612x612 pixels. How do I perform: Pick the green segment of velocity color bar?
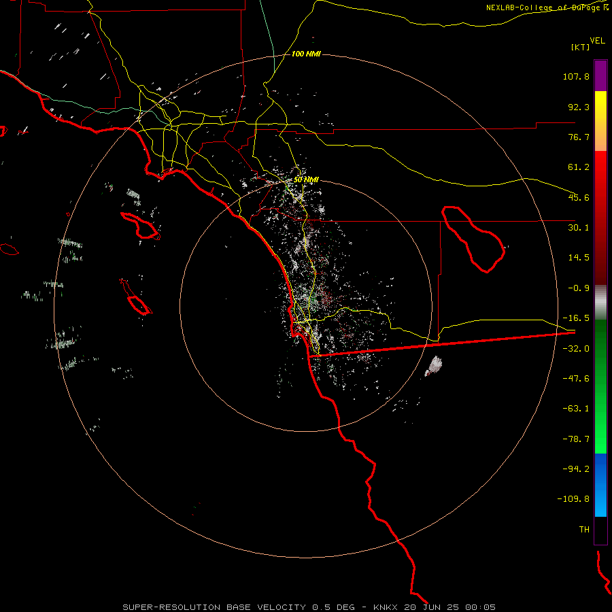pyautogui.click(x=600, y=386)
